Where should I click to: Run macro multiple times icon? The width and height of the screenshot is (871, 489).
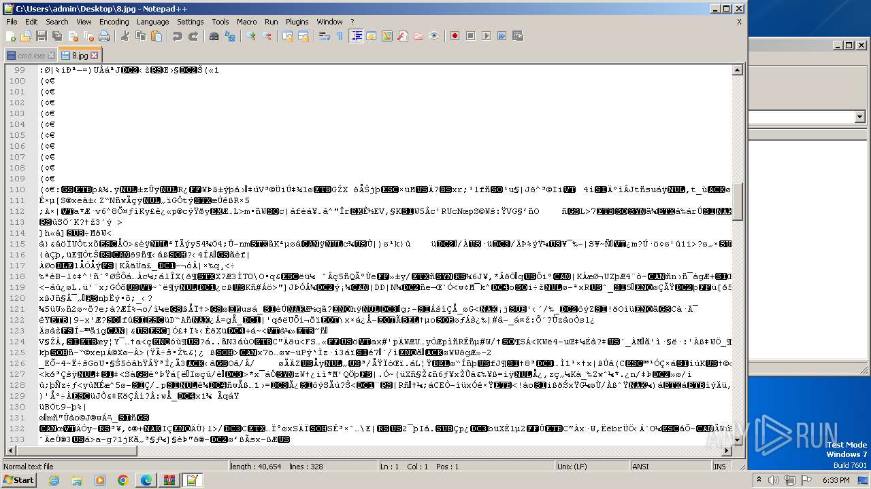click(x=502, y=36)
